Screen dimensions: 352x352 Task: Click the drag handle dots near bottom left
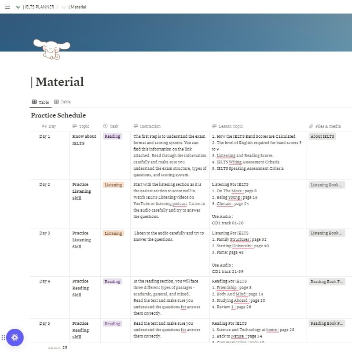point(4,337)
